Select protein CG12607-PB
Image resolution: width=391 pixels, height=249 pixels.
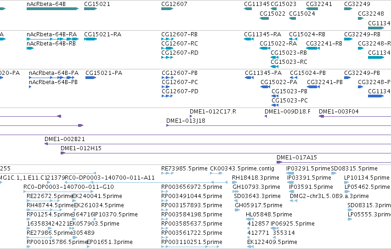(x=167, y=78)
